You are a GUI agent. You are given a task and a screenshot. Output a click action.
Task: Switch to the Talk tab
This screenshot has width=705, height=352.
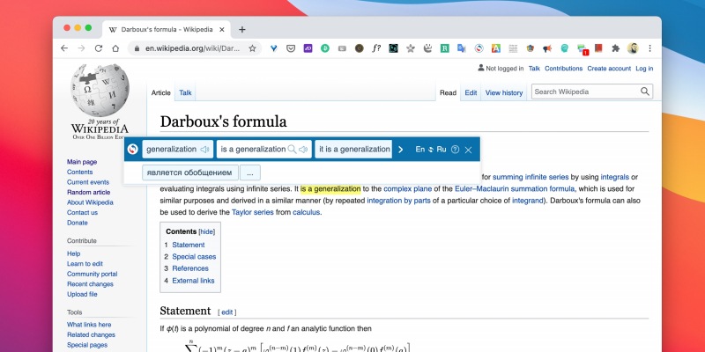[x=185, y=92]
